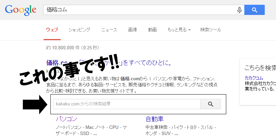Viewport: 276px width, 136px height.
Task: Open the 価格.com result title link
Action: click(109, 63)
